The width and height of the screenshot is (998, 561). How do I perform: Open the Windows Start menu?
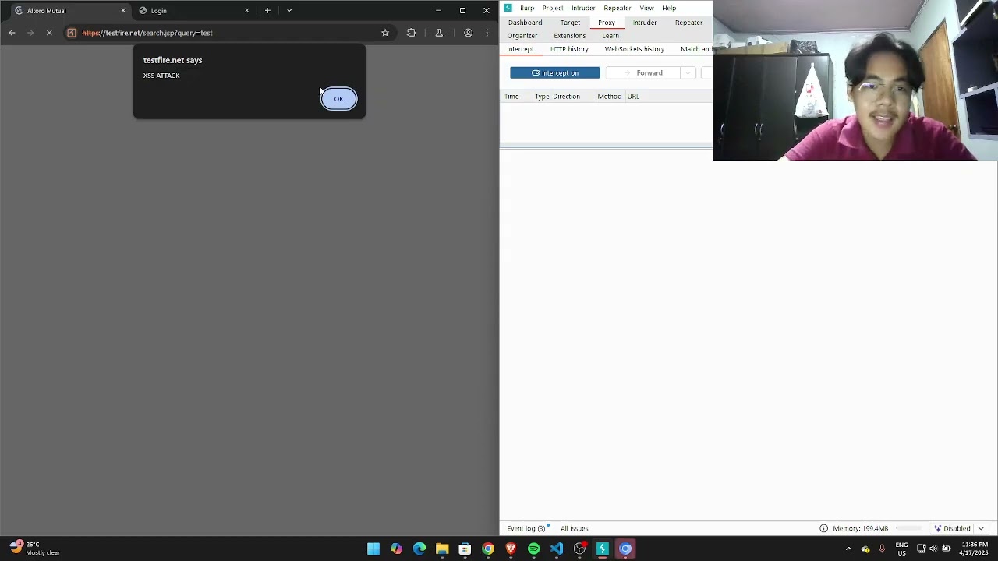373,549
